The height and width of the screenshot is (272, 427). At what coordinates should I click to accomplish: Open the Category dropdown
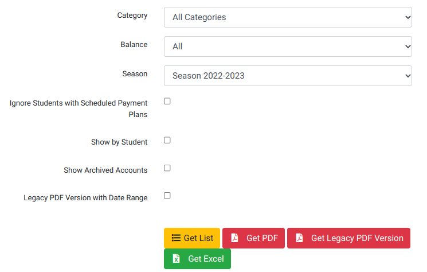288,17
